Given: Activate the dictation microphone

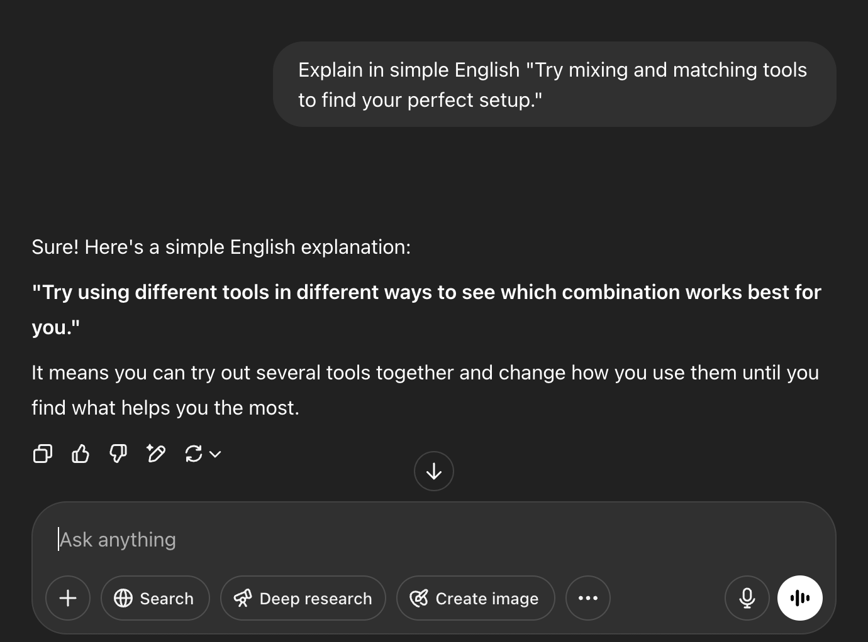Looking at the screenshot, I should coord(747,598).
